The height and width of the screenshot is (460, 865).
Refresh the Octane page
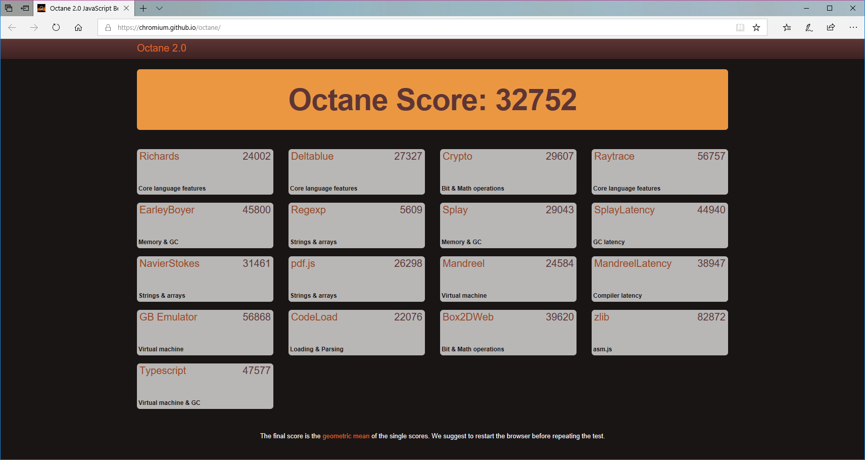56,27
